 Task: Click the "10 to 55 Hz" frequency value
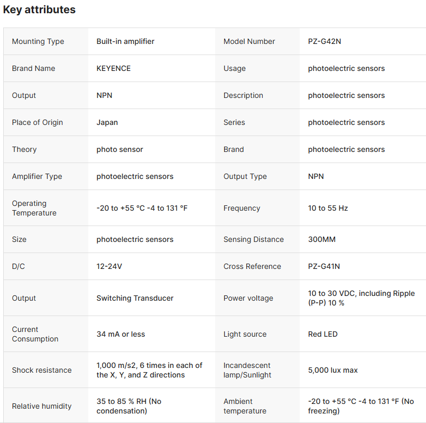pyautogui.click(x=328, y=208)
